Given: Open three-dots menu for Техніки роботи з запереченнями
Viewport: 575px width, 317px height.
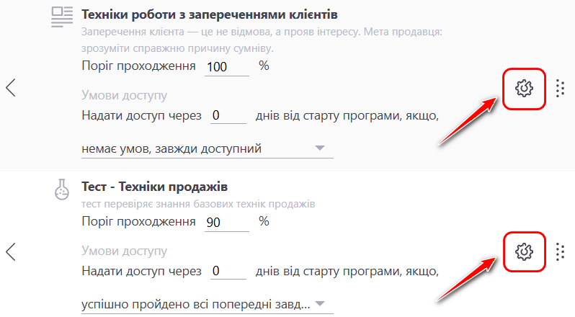Looking at the screenshot, I should [560, 89].
